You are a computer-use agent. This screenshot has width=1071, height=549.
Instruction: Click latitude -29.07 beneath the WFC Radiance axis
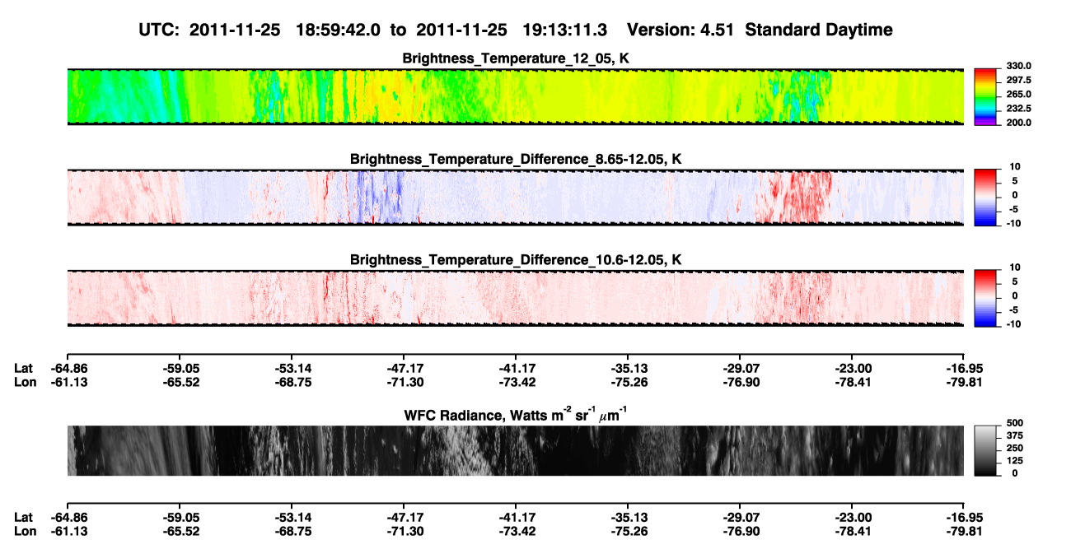click(740, 517)
